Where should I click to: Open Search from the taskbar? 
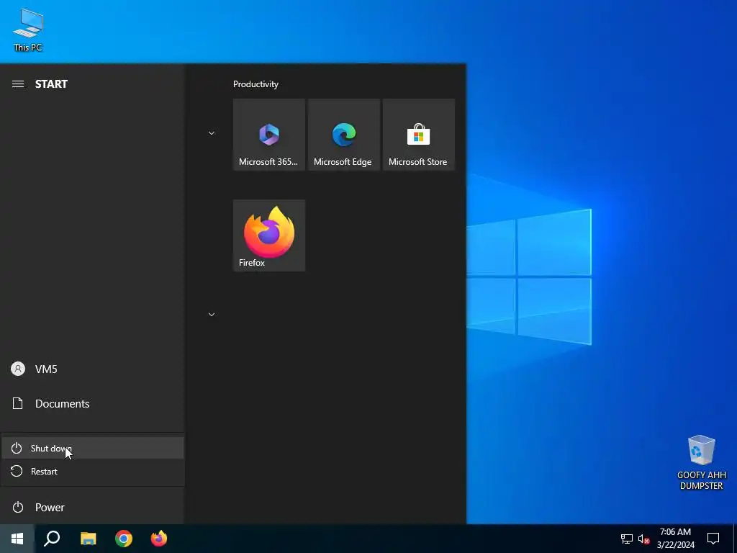pyautogui.click(x=52, y=539)
